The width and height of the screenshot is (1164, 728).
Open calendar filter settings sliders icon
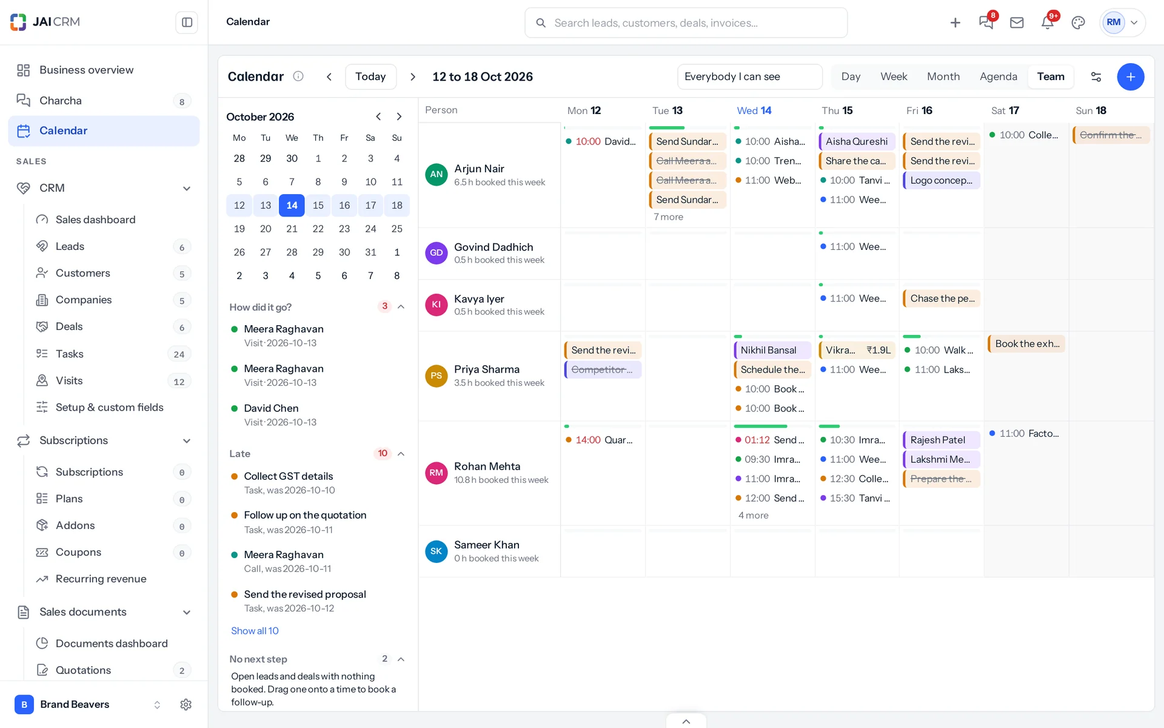[x=1096, y=76]
